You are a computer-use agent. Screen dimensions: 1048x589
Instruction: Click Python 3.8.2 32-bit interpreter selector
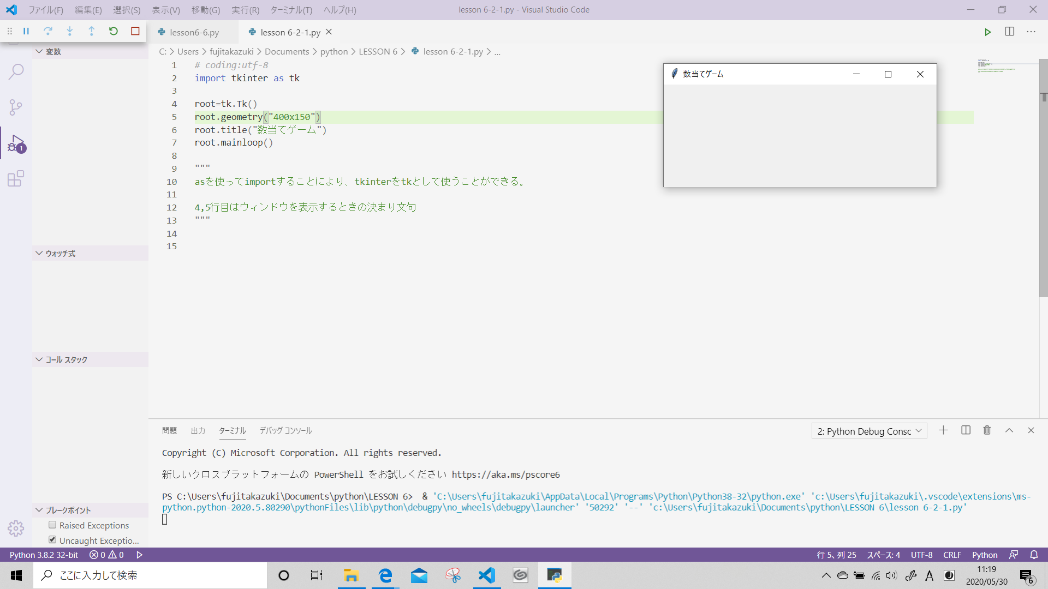pyautogui.click(x=44, y=555)
